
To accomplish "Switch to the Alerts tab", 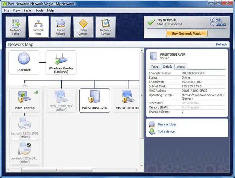I will 181,66.
